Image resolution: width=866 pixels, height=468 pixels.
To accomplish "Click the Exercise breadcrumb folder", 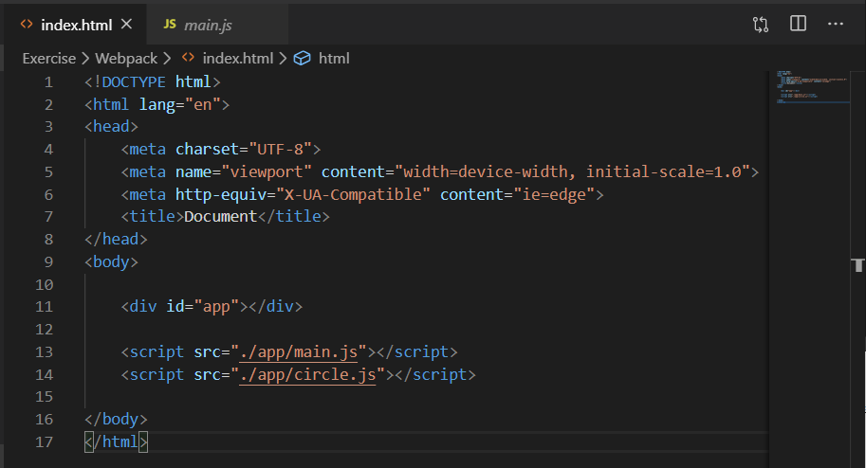I will click(48, 58).
